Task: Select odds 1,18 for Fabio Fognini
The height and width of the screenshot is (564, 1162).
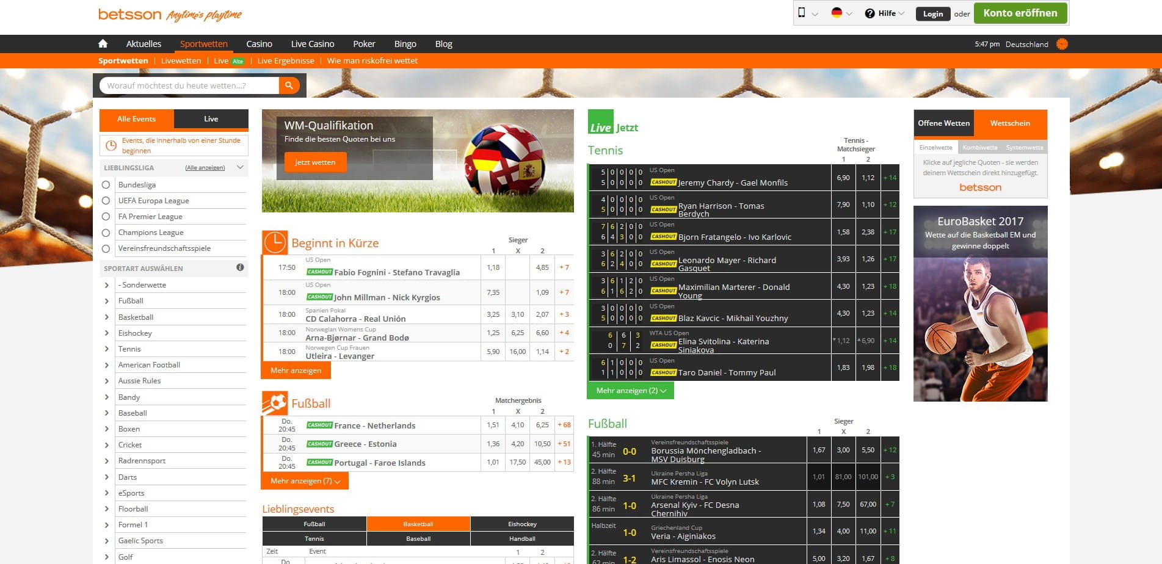Action: [x=493, y=267]
